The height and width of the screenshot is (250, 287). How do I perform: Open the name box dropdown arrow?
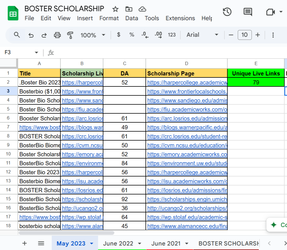36,52
